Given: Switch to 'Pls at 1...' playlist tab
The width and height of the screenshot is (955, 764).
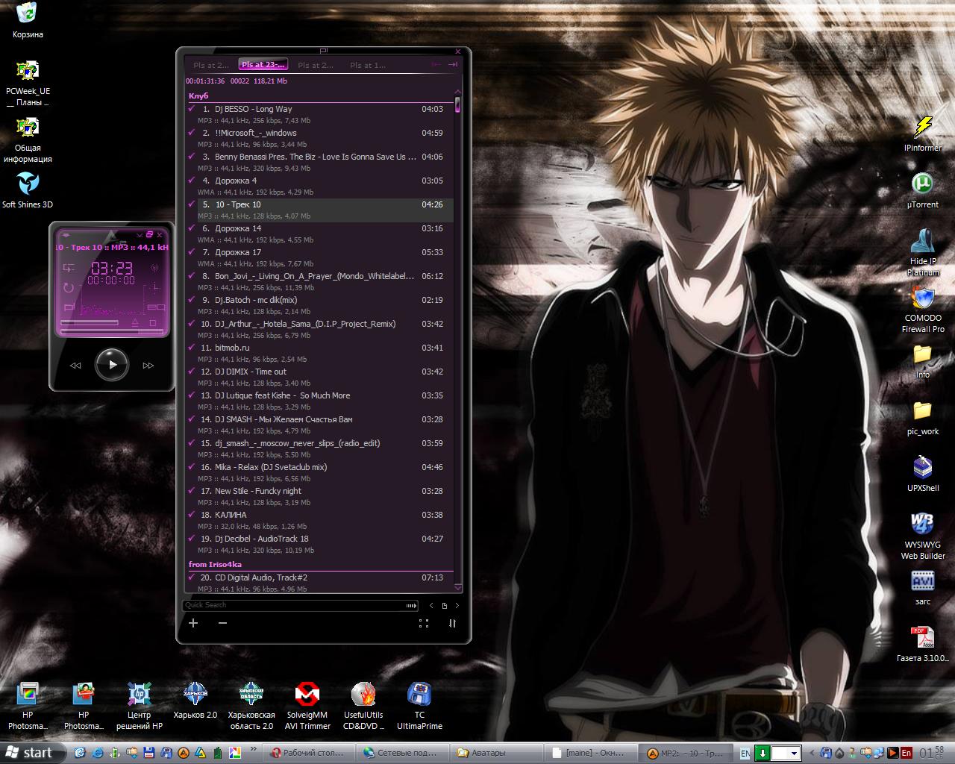Looking at the screenshot, I should click(x=368, y=65).
